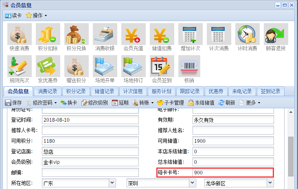Switch to the 消费记录 tab

tap(47, 91)
